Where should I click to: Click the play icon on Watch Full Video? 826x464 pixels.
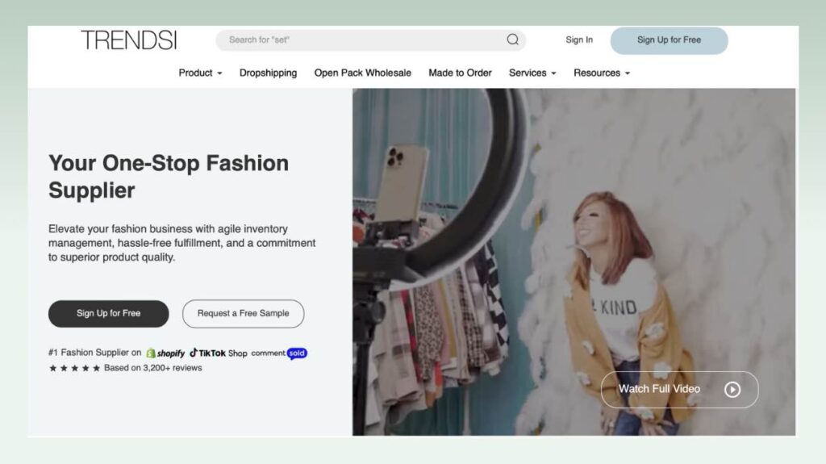pos(732,389)
